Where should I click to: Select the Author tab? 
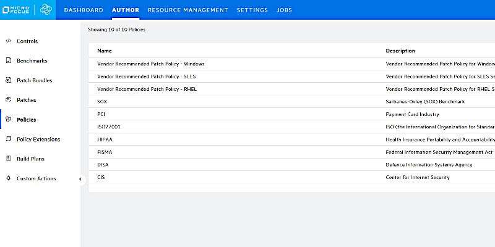point(126,10)
